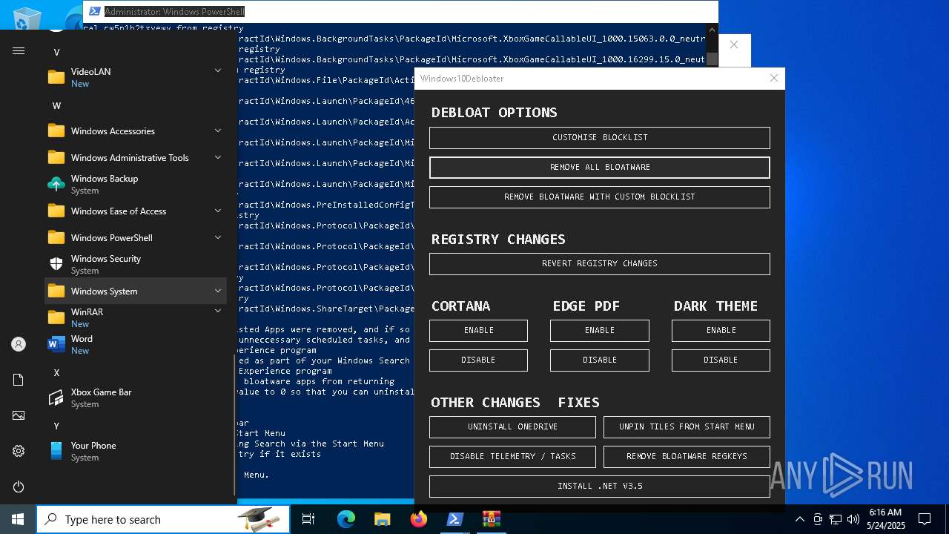Screen dimensions: 949x534
Task: Click PowerShell window scrollbar up arrow
Action: [x=712, y=30]
